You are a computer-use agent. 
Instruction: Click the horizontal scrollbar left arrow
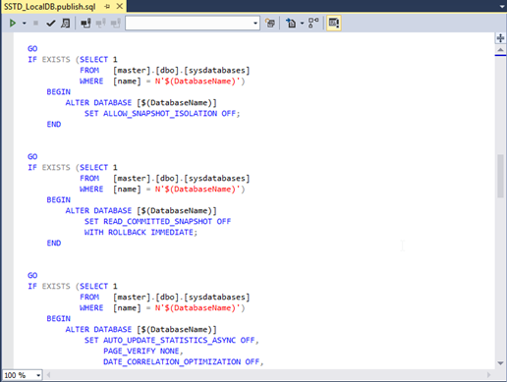pyautogui.click(x=48, y=375)
